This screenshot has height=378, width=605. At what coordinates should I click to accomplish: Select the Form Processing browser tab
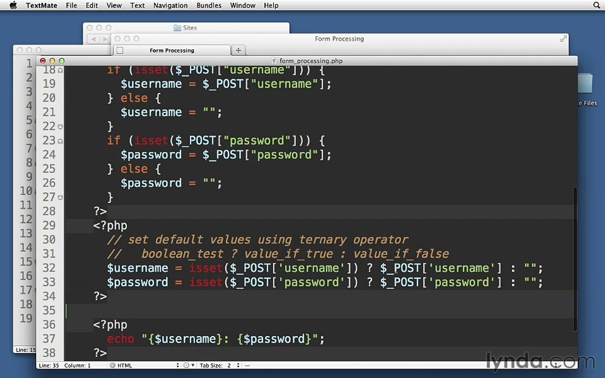coord(172,50)
